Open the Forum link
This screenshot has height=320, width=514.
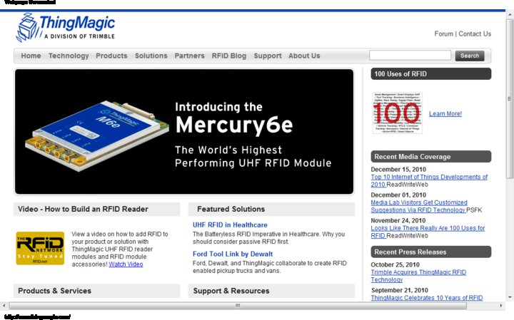point(443,33)
